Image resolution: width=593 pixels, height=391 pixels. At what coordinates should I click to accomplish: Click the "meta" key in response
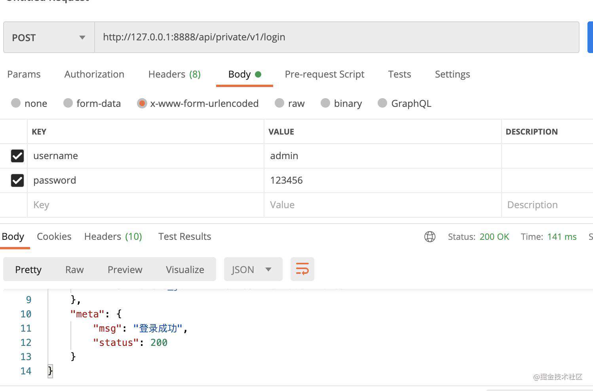click(87, 314)
